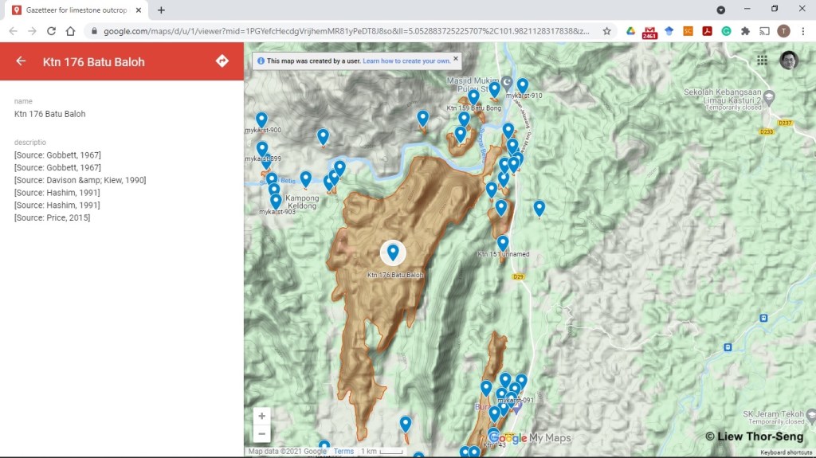This screenshot has width=816, height=458.
Task: Open Chrome's three-dot menu
Action: coord(802,31)
